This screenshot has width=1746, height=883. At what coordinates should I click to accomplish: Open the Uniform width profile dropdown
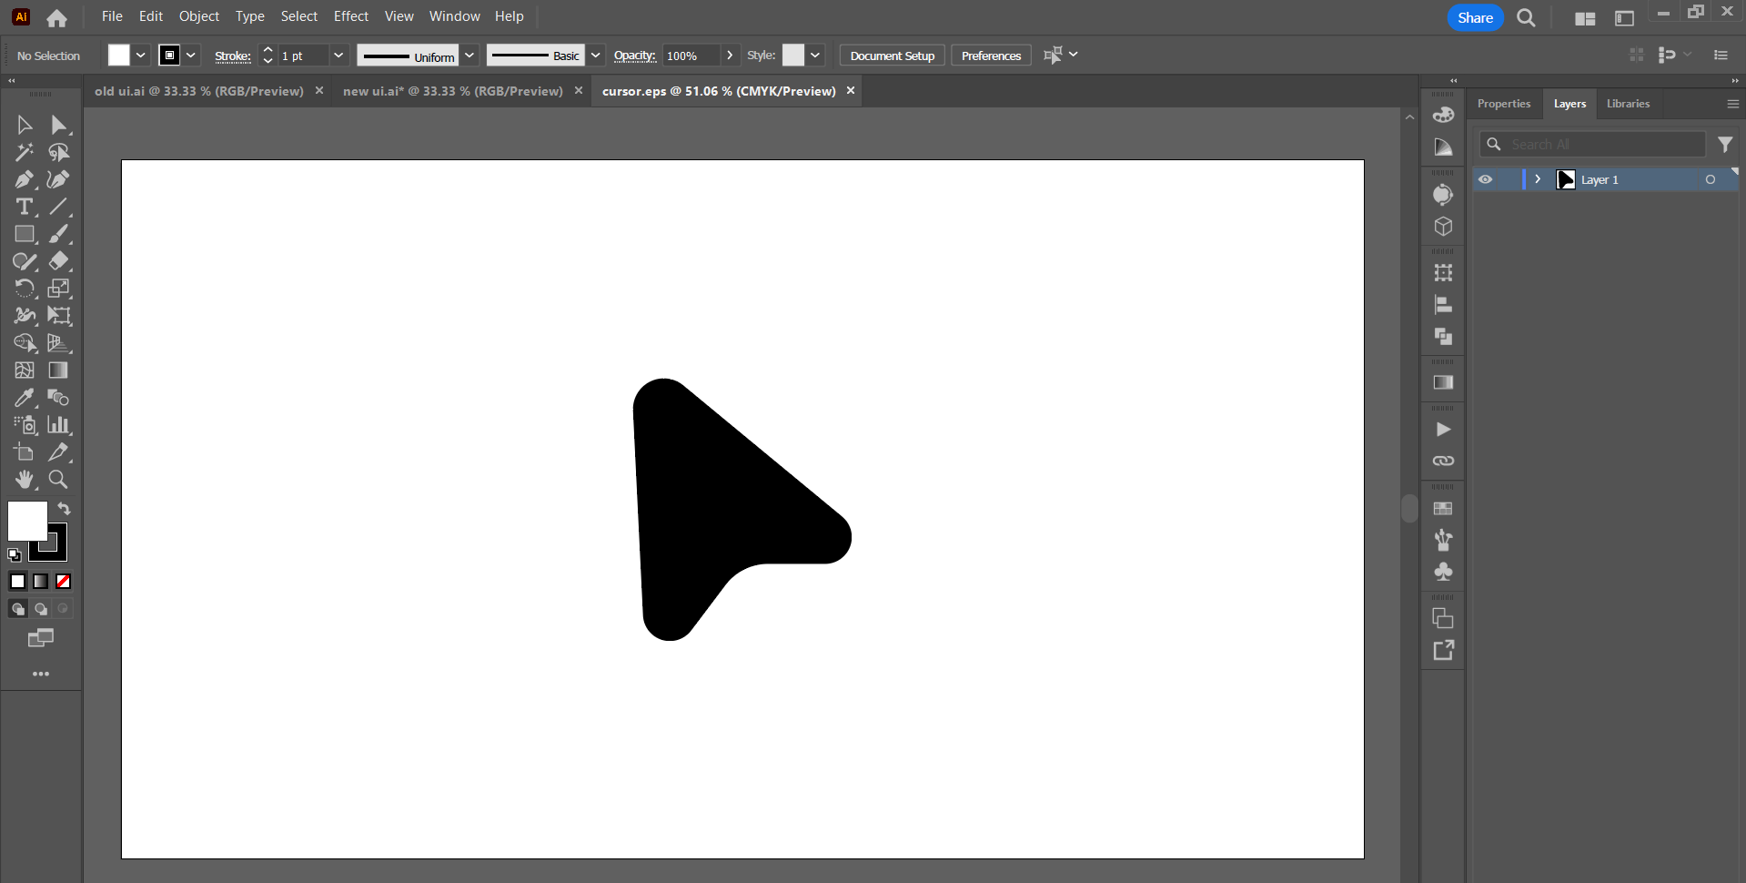tap(469, 56)
